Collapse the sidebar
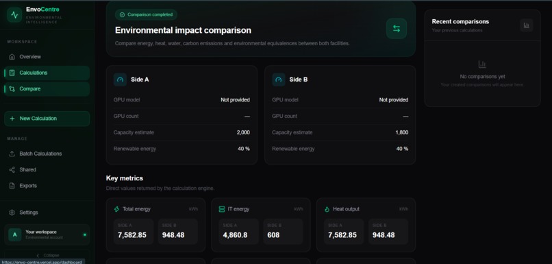The height and width of the screenshot is (264, 552). (48, 255)
